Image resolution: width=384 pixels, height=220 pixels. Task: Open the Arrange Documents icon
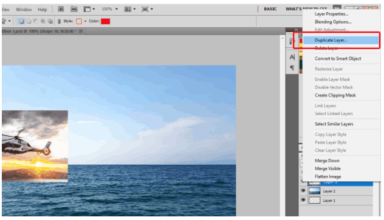(128, 9)
